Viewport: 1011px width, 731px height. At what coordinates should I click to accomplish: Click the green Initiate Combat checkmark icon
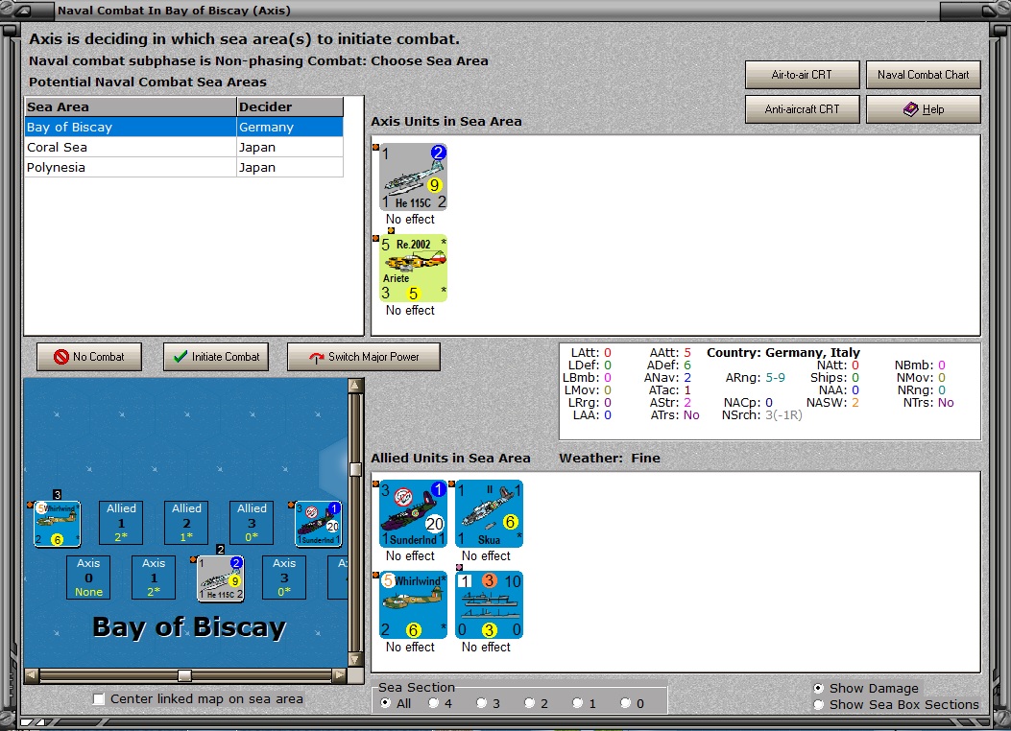click(181, 356)
